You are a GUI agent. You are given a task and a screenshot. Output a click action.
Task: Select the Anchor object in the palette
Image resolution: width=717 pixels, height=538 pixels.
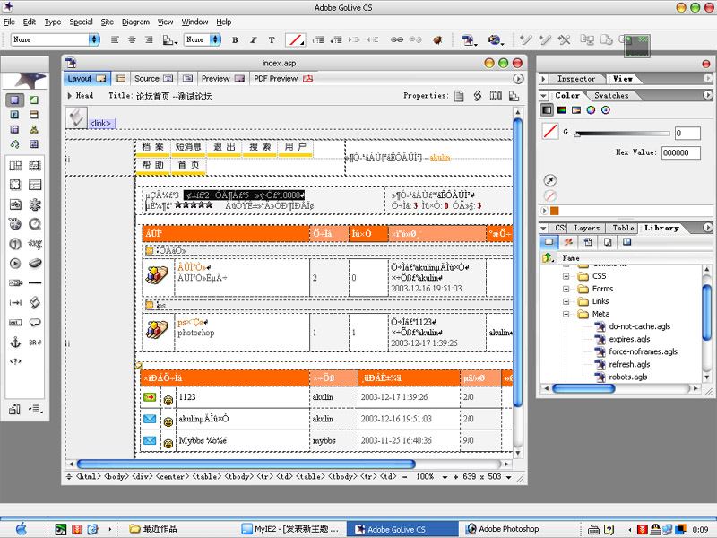[x=15, y=343]
